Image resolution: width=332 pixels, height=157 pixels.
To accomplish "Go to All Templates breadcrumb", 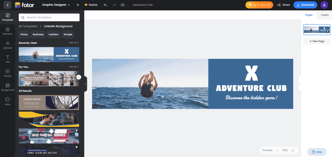I will tap(28, 26).
